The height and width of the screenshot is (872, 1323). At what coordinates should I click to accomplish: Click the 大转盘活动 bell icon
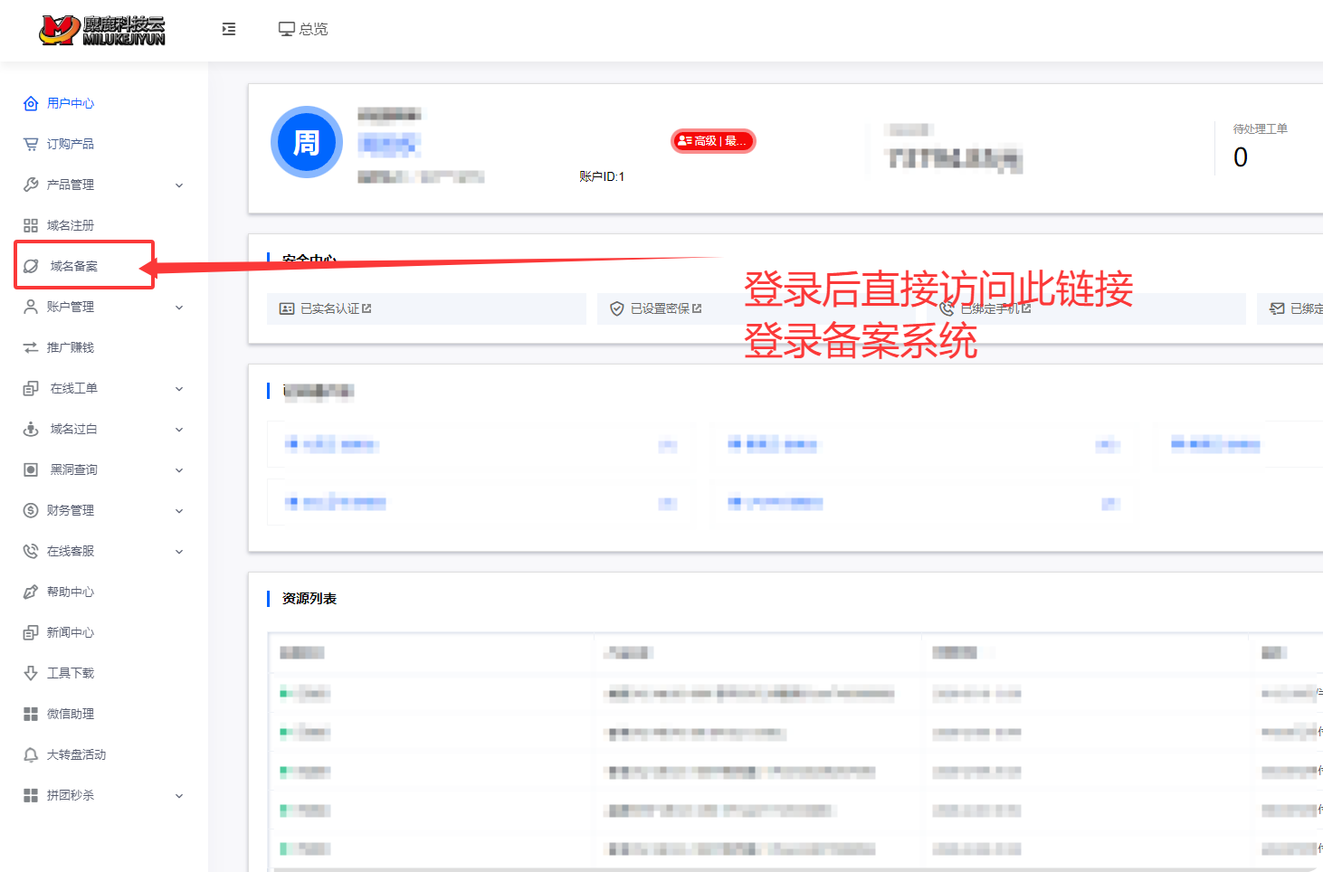coord(31,754)
